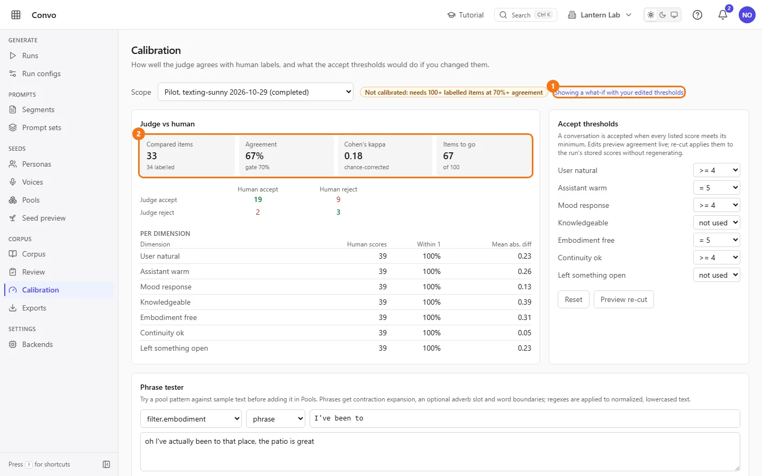Viewport: 762px width, 476px height.
Task: Click the what-if edited thresholds link
Action: [619, 93]
